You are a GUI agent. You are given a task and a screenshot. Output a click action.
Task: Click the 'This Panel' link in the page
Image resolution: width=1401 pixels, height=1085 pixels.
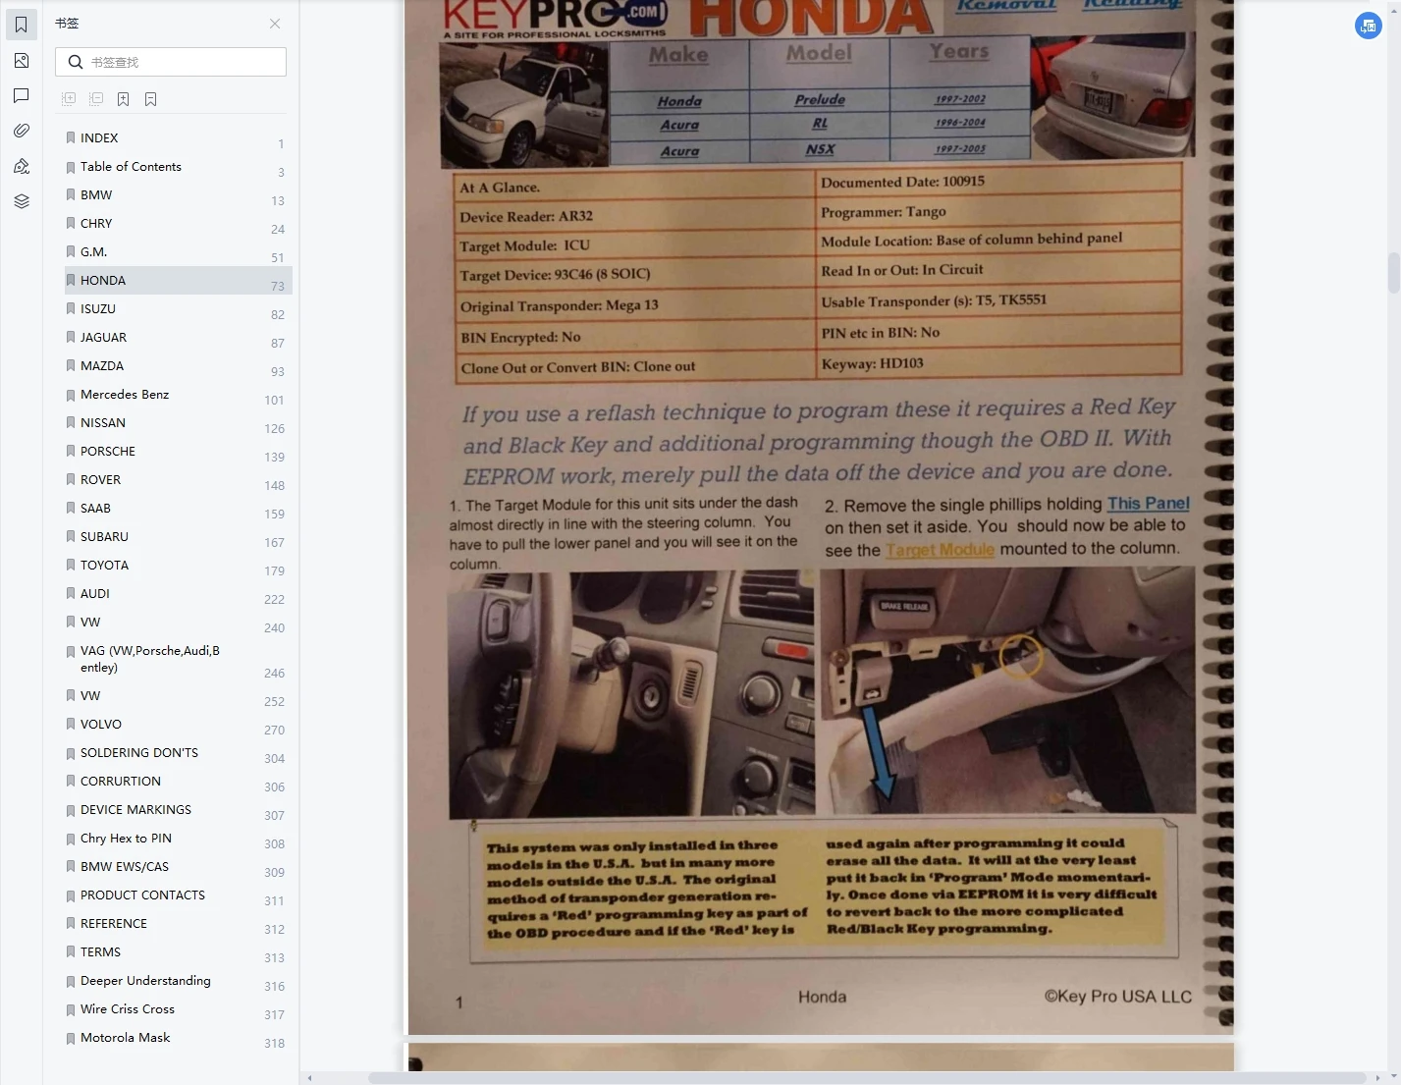[x=1148, y=504]
